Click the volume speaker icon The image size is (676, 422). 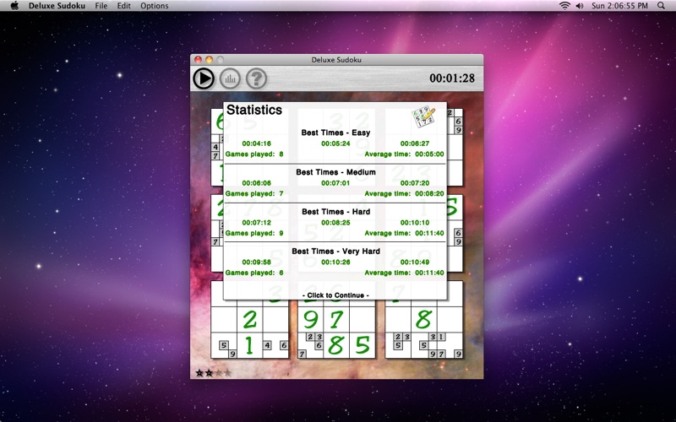click(x=580, y=6)
